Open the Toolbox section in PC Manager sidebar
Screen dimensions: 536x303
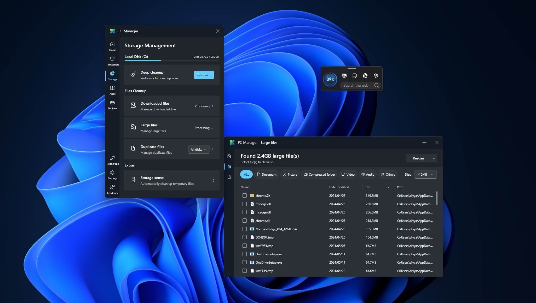[x=112, y=105]
